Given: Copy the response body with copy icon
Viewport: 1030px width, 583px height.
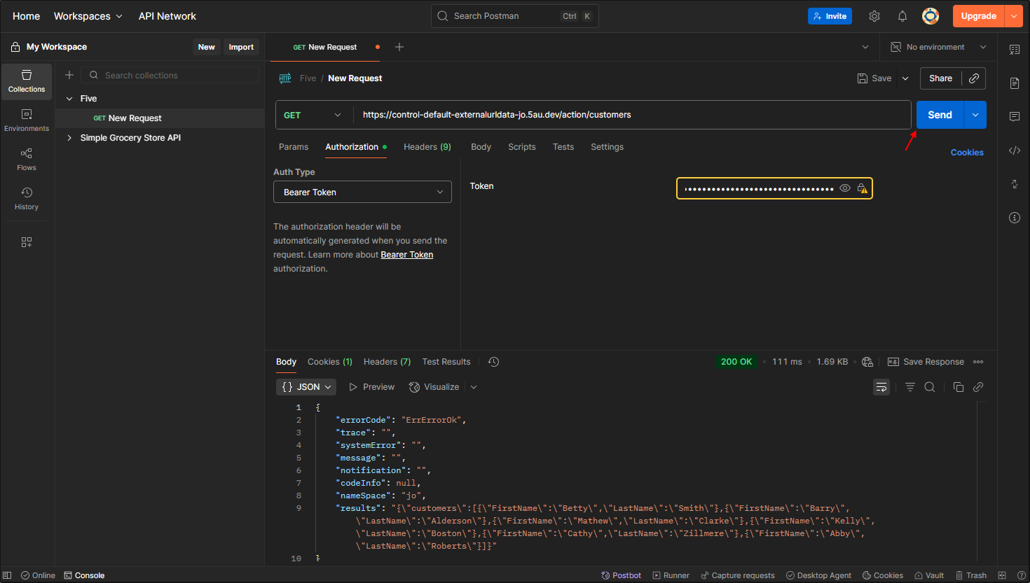Looking at the screenshot, I should pos(959,387).
